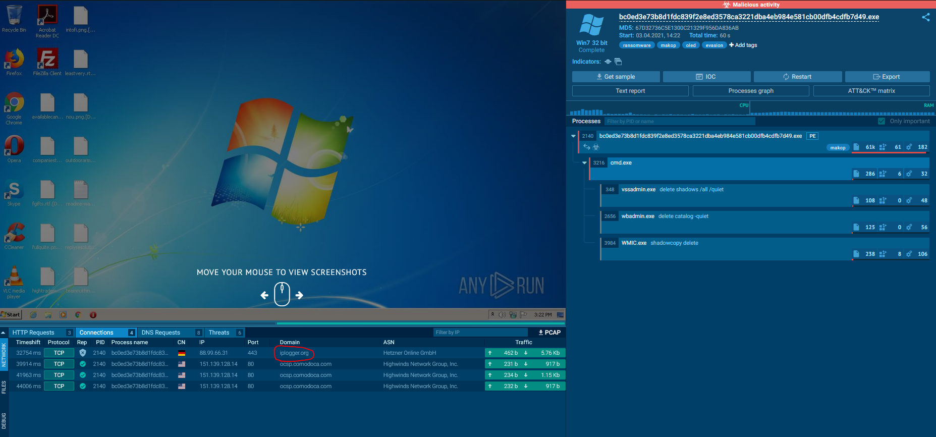Click the file icon beside wbadmin's 125 count

[856, 227]
